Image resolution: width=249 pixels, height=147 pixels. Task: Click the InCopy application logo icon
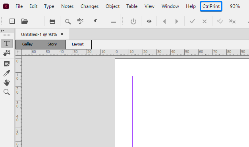click(6, 6)
